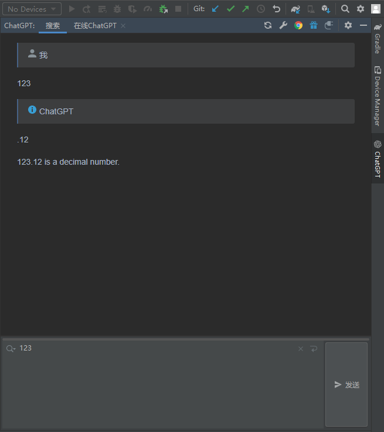Close the 在线ChatGPT tab
384x432 pixels.
[123, 26]
